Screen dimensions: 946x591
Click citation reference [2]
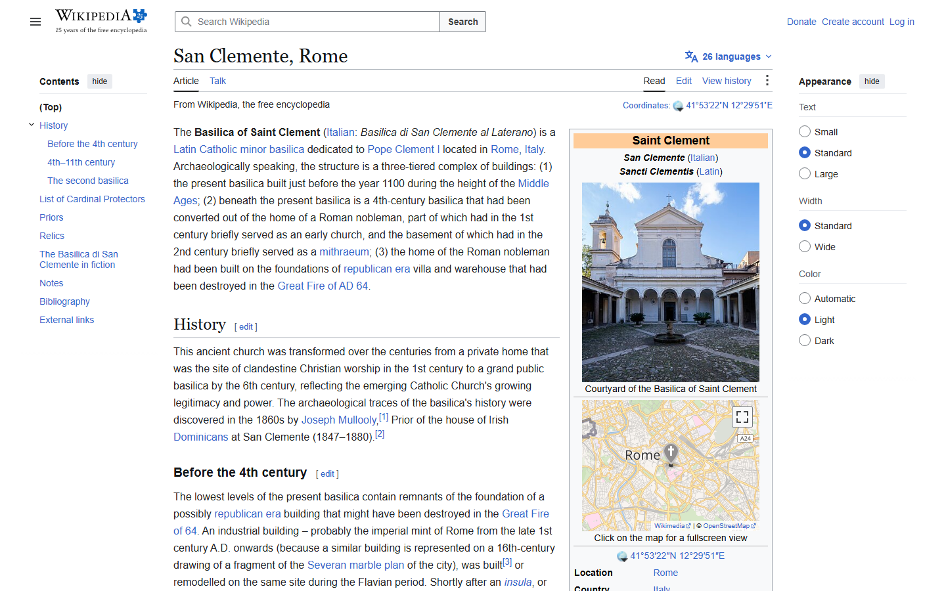380,433
